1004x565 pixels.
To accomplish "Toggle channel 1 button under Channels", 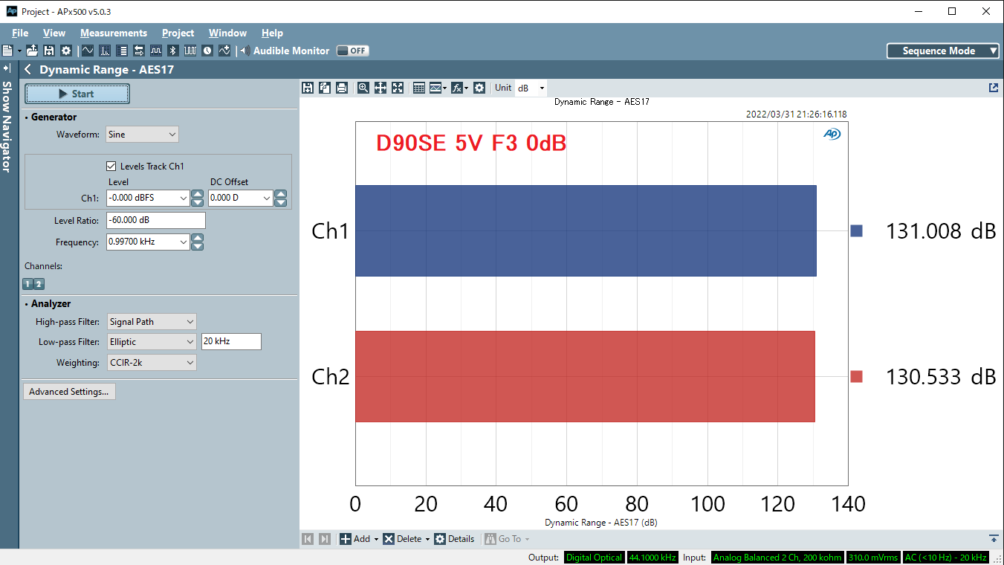I will (28, 284).
